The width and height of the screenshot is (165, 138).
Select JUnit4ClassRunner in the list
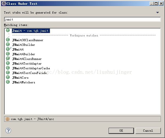[x=27, y=59]
